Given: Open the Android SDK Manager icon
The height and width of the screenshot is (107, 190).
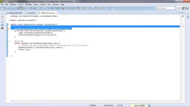Looking at the screenshot, I should click(x=31, y=8).
